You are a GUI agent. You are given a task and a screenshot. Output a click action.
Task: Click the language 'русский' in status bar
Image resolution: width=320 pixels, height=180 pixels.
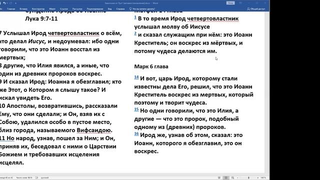44,178
